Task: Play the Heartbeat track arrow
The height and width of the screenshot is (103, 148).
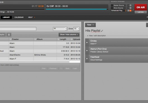Action: coord(87,59)
